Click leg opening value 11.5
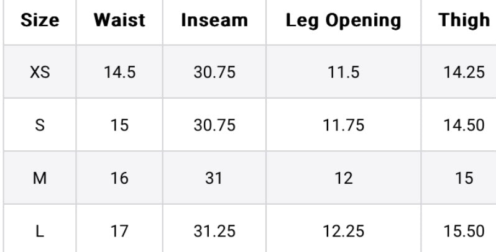Screen dimensions: 496x252 click(343, 72)
